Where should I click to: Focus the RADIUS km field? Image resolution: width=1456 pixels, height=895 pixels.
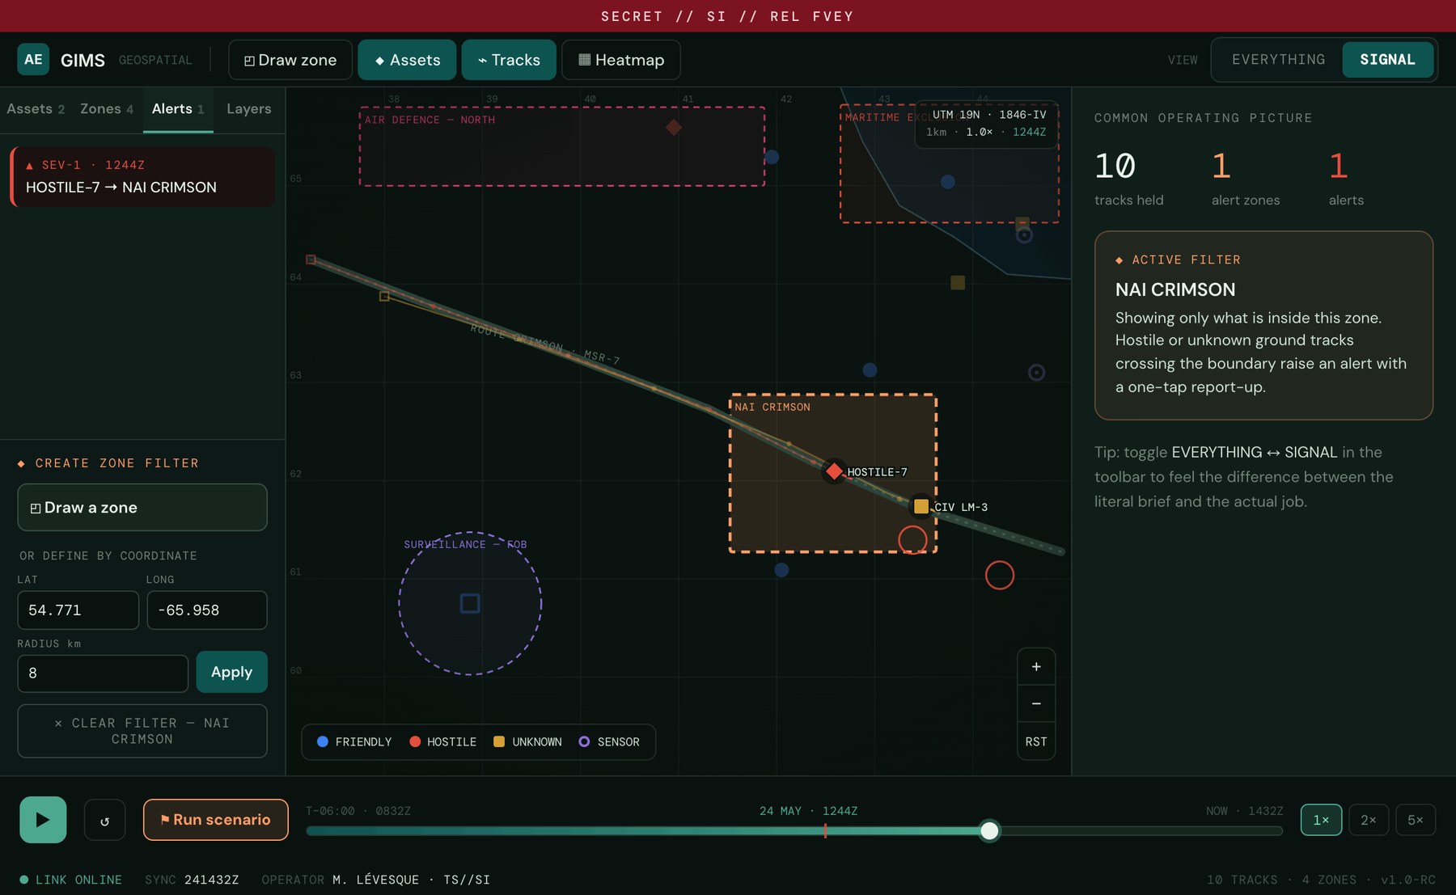point(103,673)
